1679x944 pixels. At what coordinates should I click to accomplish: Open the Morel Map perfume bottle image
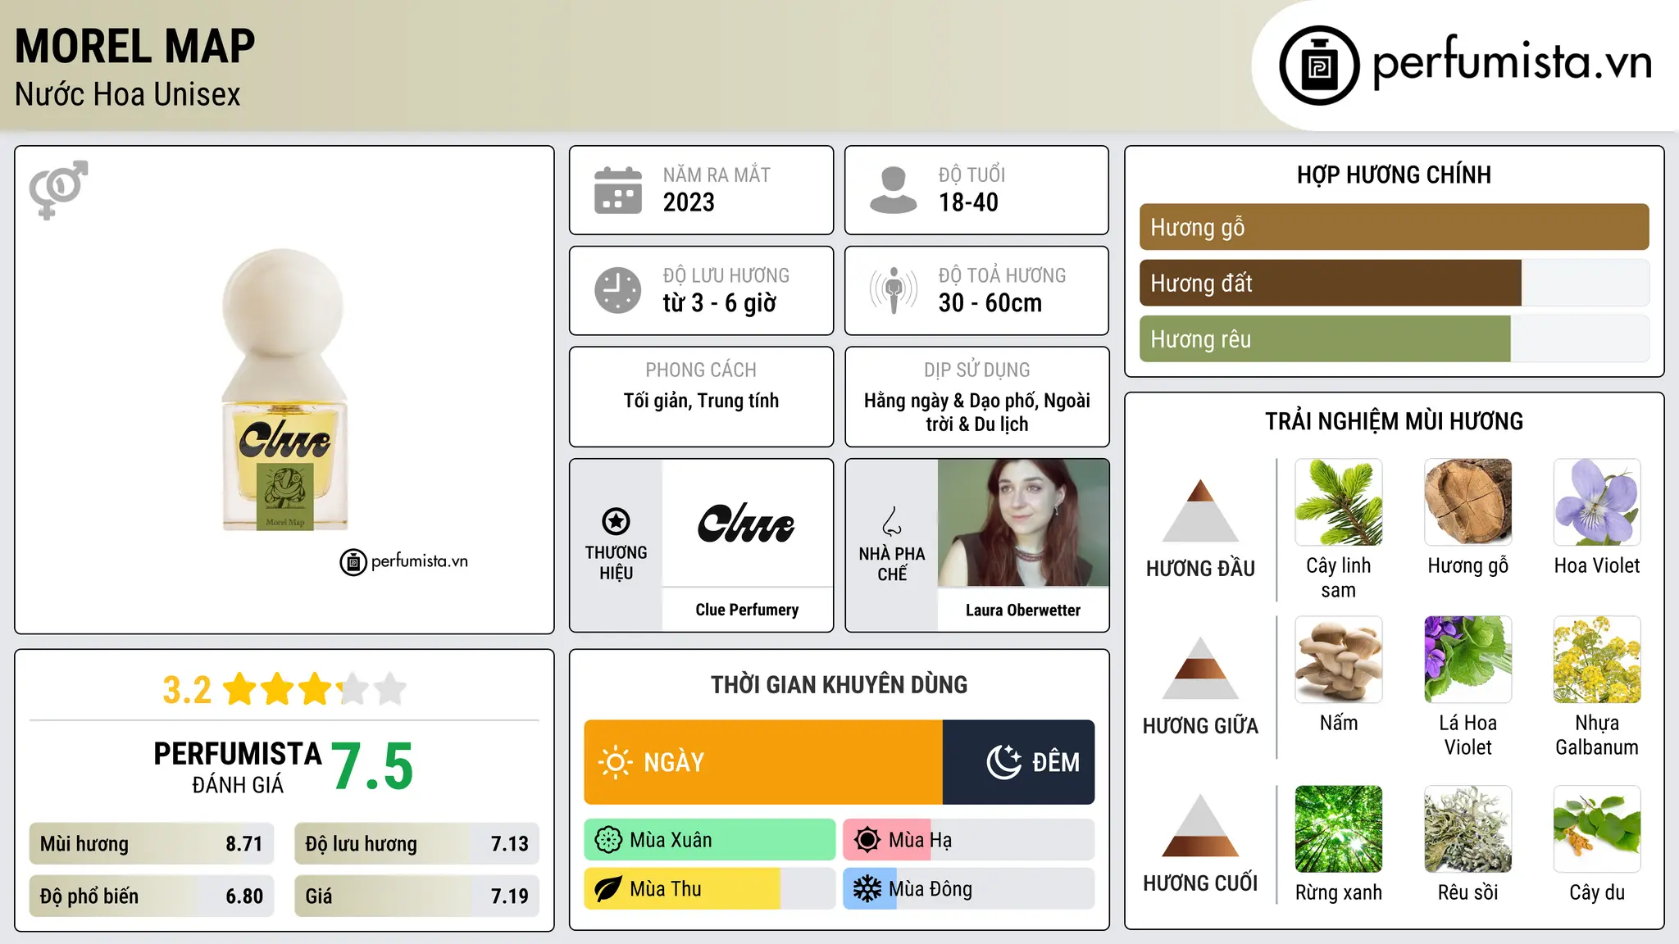pyautogui.click(x=284, y=390)
